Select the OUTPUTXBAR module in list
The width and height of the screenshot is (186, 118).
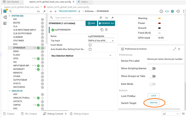[x=20, y=80]
